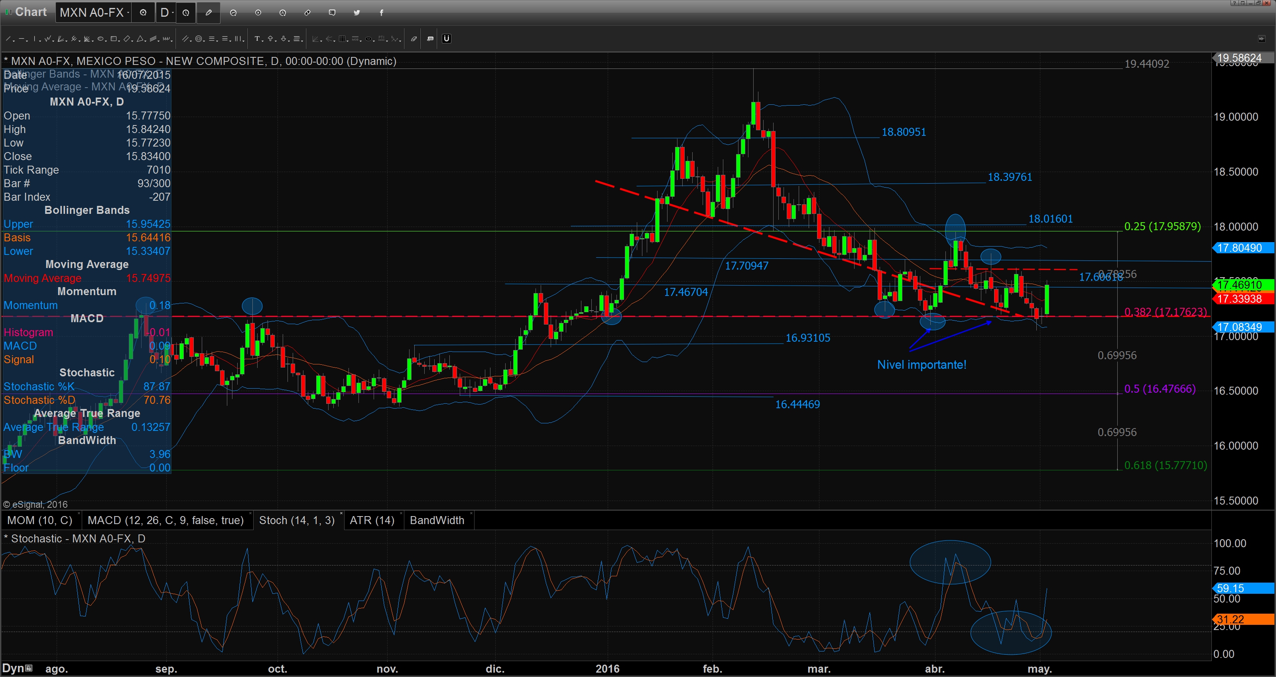This screenshot has height=677, width=1276.
Task: Select the Gann fan tool
Action: tap(87, 39)
